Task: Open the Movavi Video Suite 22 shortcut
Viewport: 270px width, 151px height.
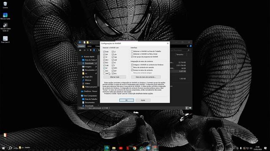Action: pyautogui.click(x=5, y=27)
